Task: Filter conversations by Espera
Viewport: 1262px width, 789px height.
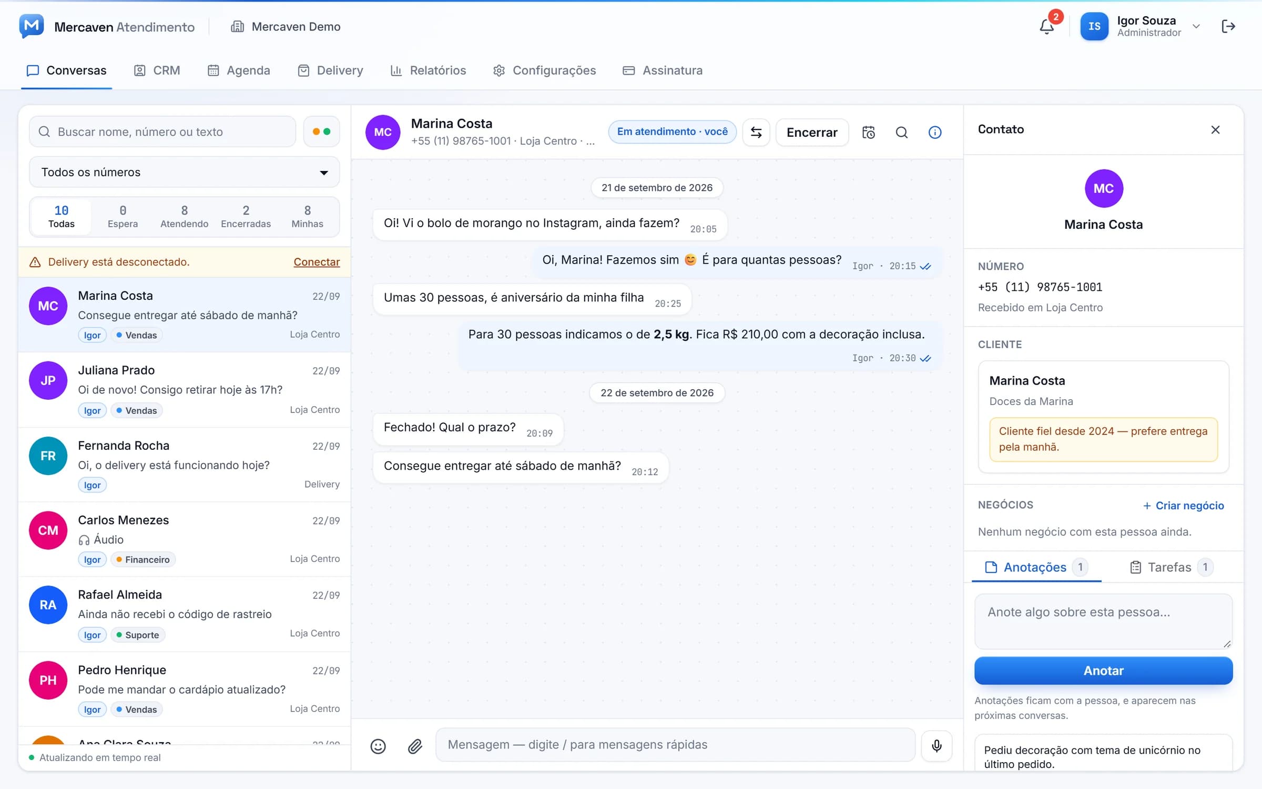Action: 123,217
